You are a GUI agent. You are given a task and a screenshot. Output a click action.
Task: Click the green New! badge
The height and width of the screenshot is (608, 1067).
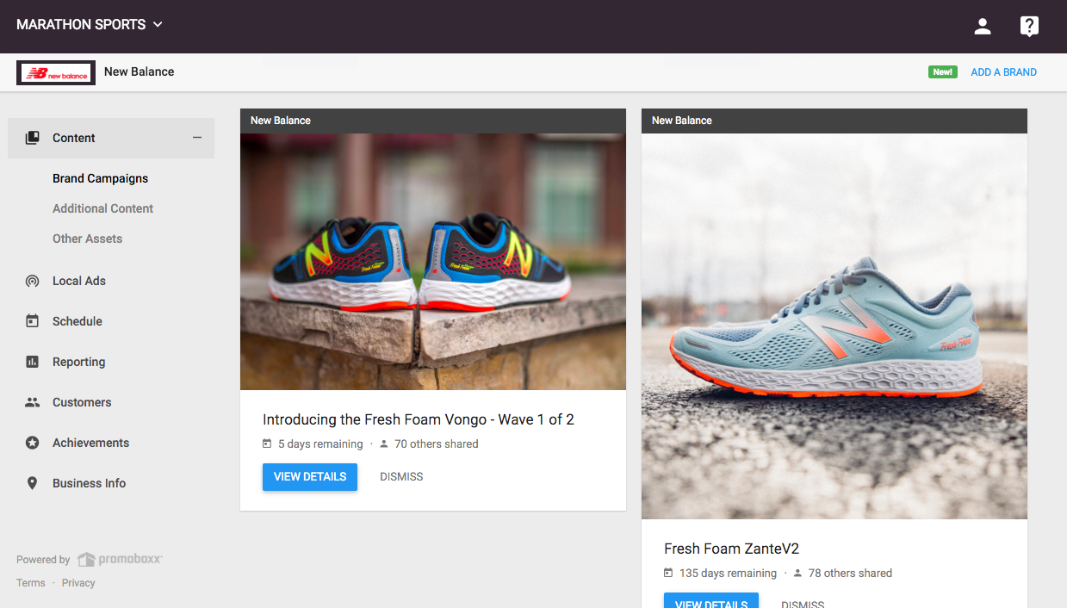[x=943, y=72]
